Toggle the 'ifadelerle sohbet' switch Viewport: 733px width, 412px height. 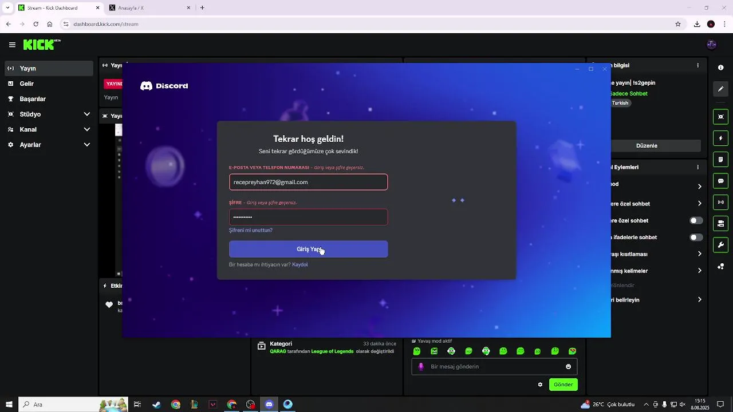(x=696, y=237)
